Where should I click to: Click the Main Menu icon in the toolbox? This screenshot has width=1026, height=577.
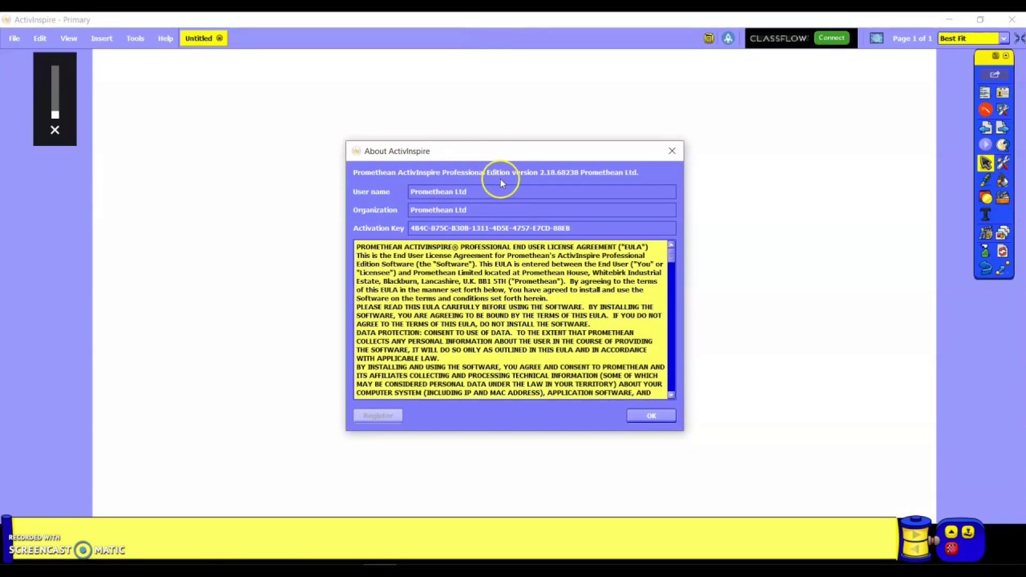(x=985, y=92)
